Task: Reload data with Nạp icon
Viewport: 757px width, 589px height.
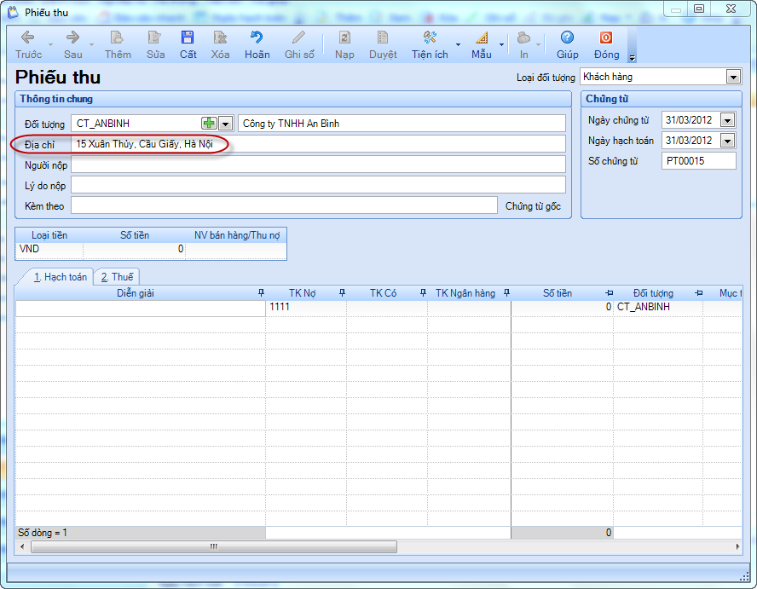Action: [344, 38]
